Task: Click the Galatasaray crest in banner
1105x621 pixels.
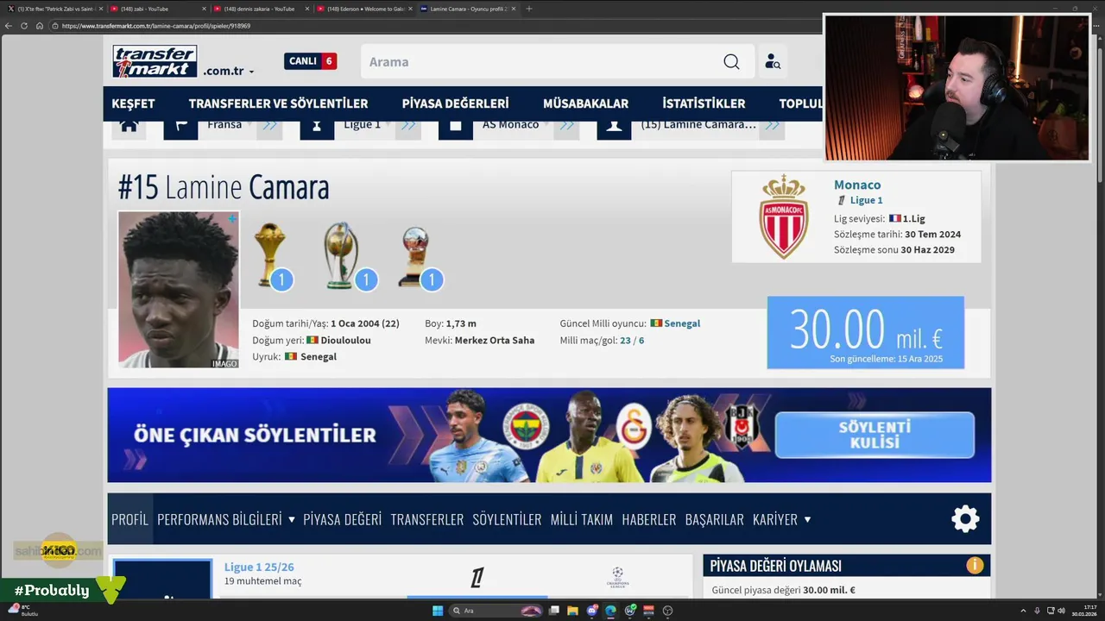Action: coord(634,426)
